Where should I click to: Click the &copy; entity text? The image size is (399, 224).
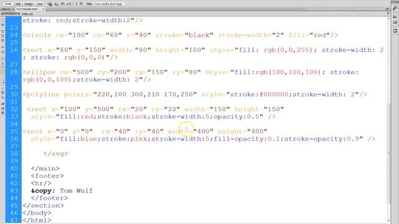click(43, 190)
